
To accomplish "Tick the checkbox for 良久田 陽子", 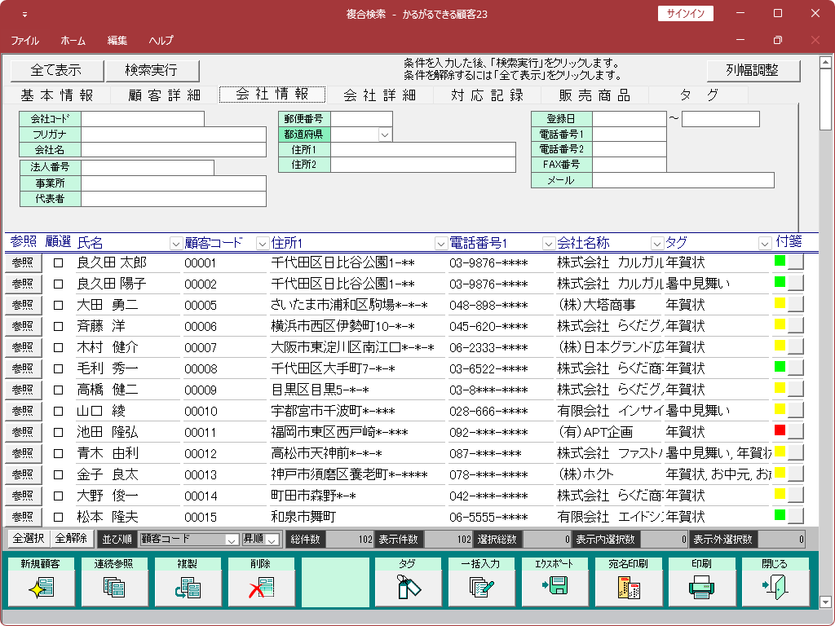I will point(58,284).
